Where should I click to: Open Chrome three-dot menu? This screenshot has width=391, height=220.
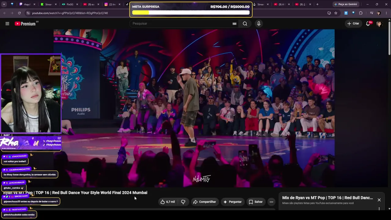point(386,13)
